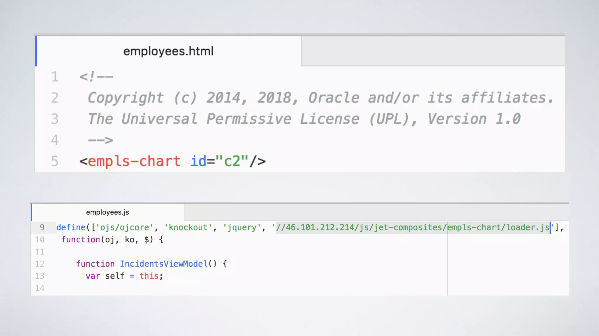
Task: Click the "c2" attribute value
Action: click(x=232, y=161)
